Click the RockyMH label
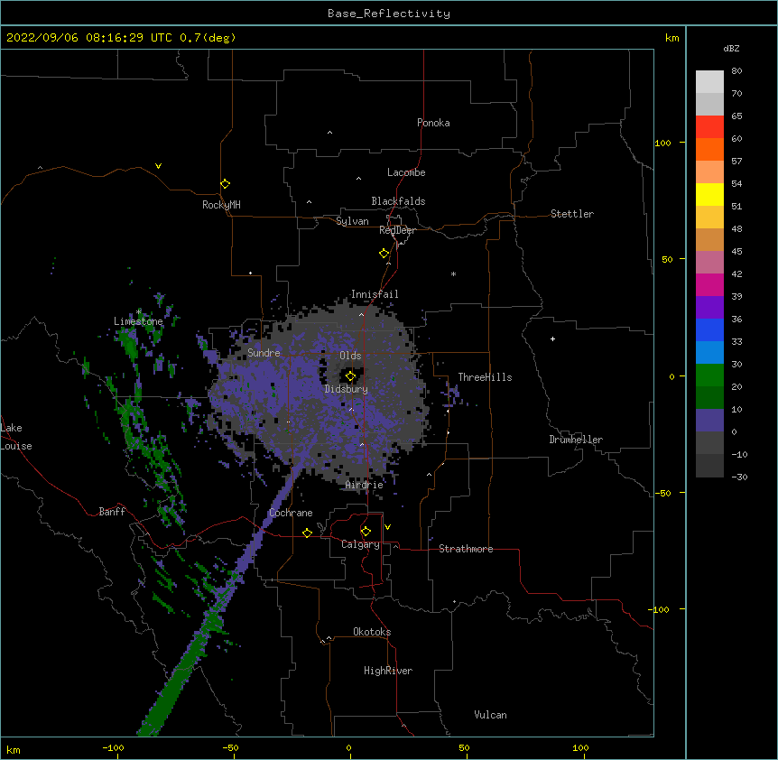This screenshot has height=760, width=778. pos(221,205)
